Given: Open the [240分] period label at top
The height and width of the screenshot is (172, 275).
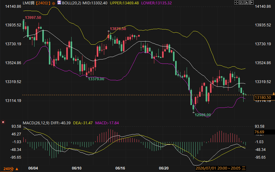Looking at the screenshot, I should (x=43, y=3).
